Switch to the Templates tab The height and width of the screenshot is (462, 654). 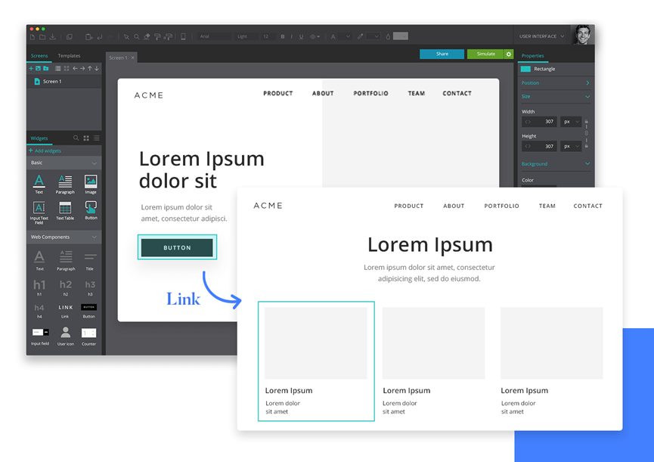click(69, 56)
